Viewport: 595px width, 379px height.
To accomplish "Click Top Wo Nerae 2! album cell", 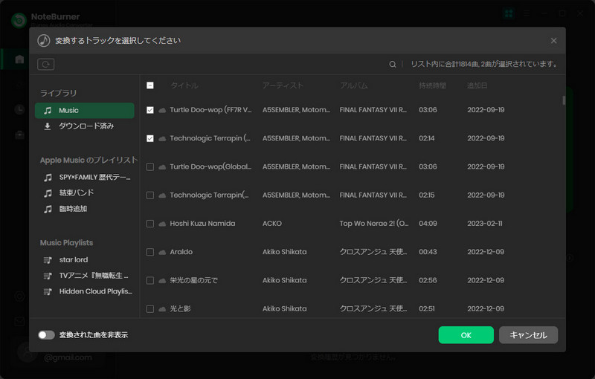I will click(x=374, y=224).
